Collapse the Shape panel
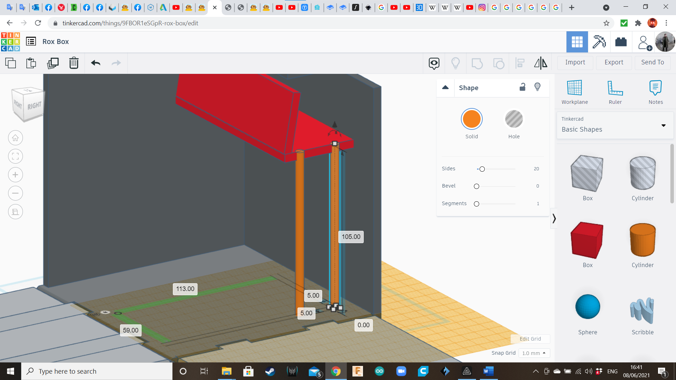 click(445, 88)
